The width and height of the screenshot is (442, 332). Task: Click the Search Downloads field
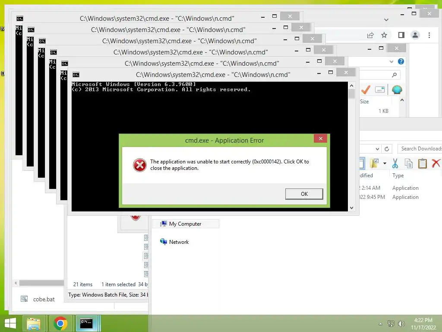(x=420, y=149)
